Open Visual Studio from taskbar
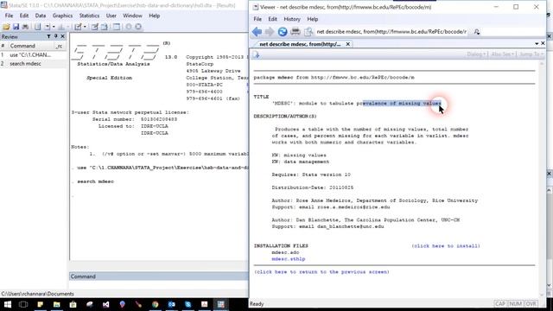Image resolution: width=553 pixels, height=311 pixels. click(x=105, y=304)
